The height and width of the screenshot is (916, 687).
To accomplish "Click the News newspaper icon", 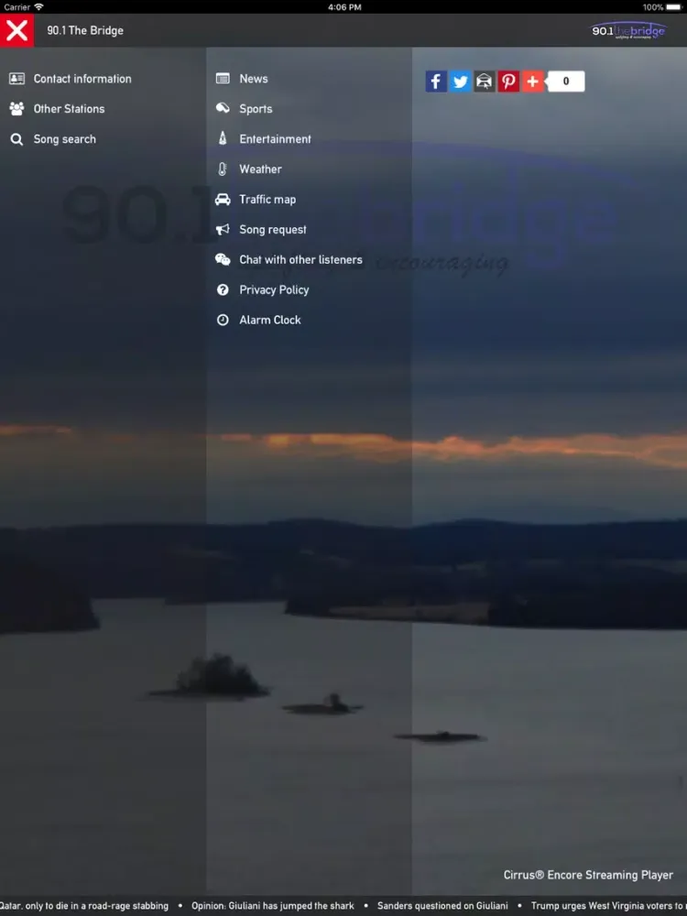I will tap(223, 78).
